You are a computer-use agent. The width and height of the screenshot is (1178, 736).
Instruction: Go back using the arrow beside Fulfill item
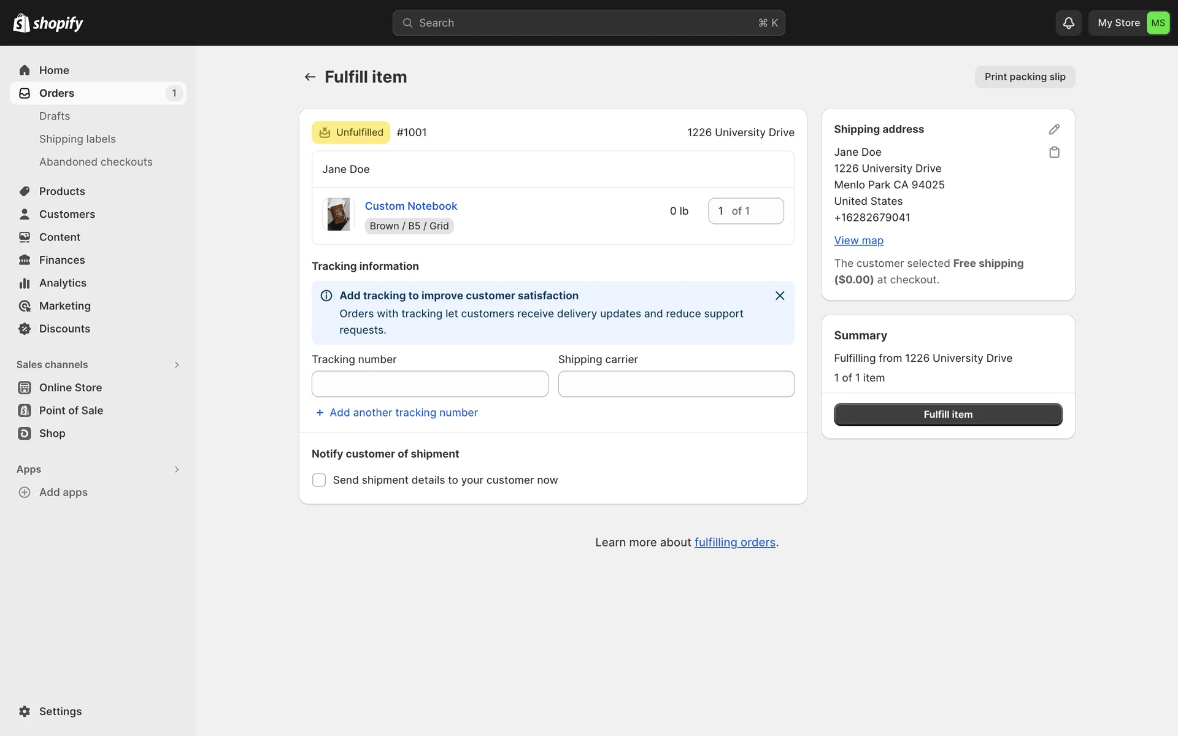310,77
